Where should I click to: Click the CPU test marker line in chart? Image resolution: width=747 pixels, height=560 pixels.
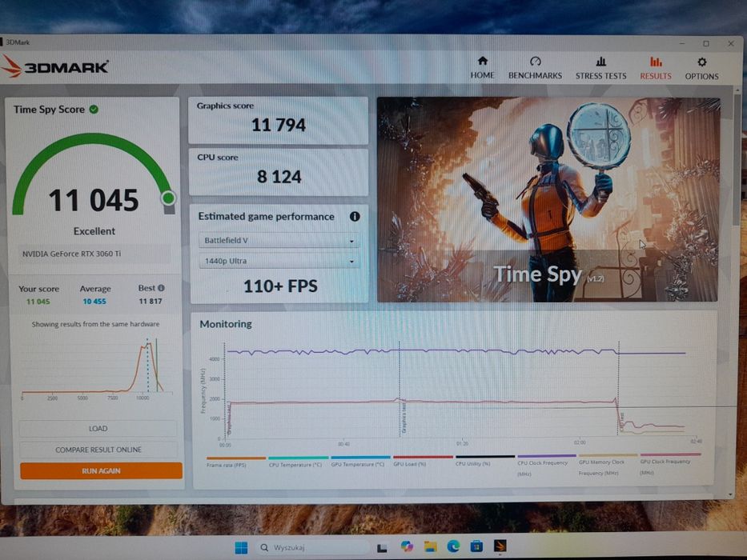tap(618, 389)
